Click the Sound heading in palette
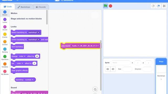This screenshot has height=94, width=168. pos(14,88)
